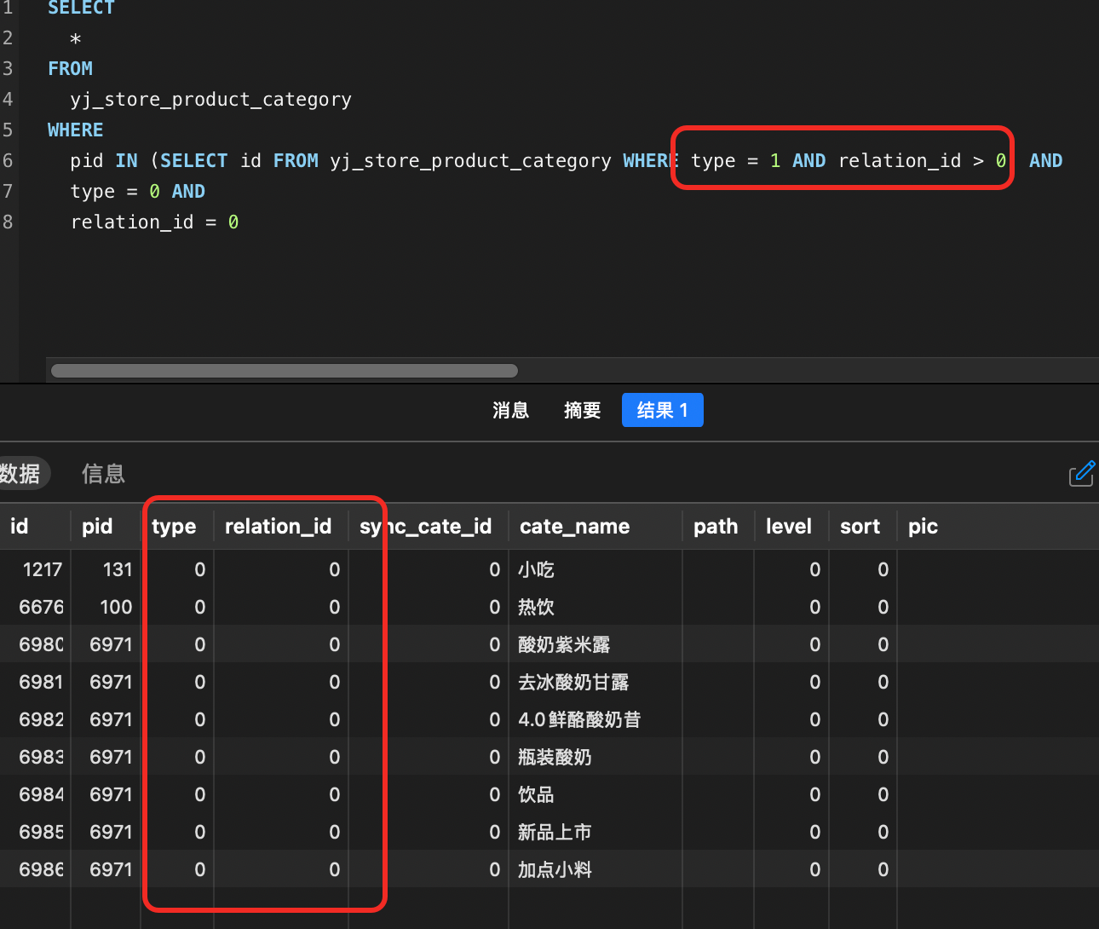Switch to the 摘要 tab
1099x929 pixels.
click(x=583, y=411)
